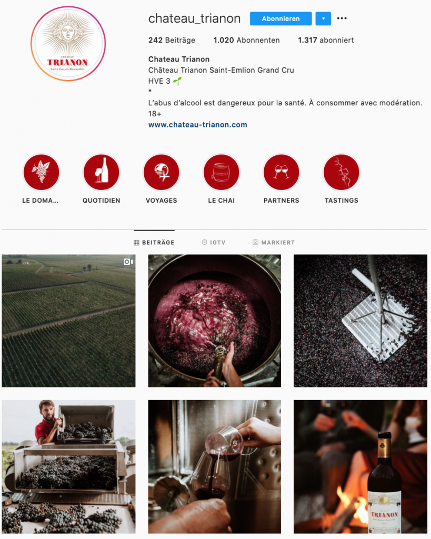Open the www.chateau-trianon.com link
The height and width of the screenshot is (539, 431).
click(198, 125)
